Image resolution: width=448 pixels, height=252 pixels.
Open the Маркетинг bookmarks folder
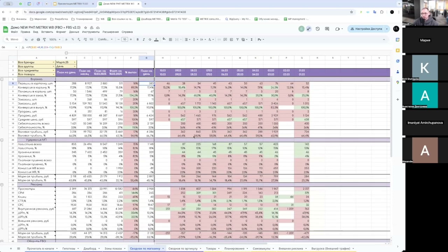tap(38, 19)
